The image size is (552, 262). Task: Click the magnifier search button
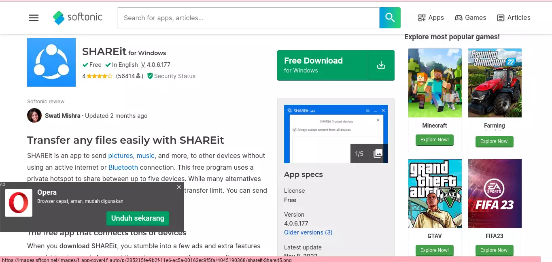click(x=390, y=18)
